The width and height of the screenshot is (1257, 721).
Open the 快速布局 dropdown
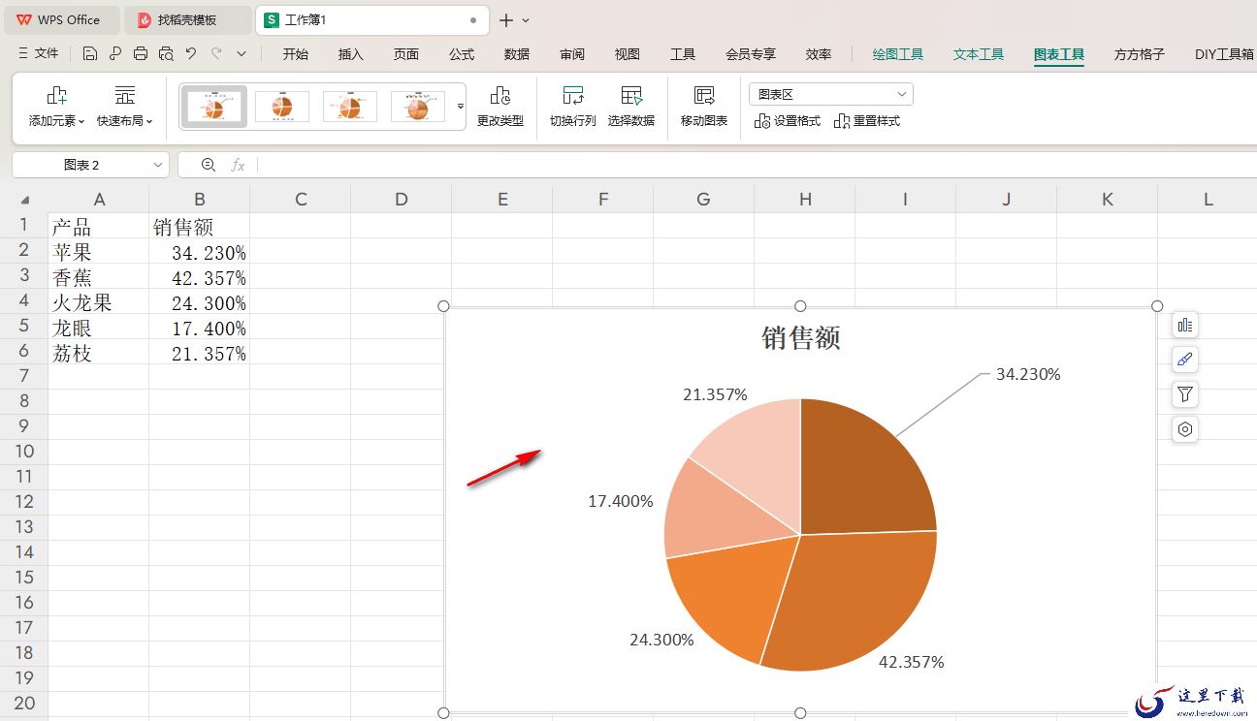(x=125, y=107)
